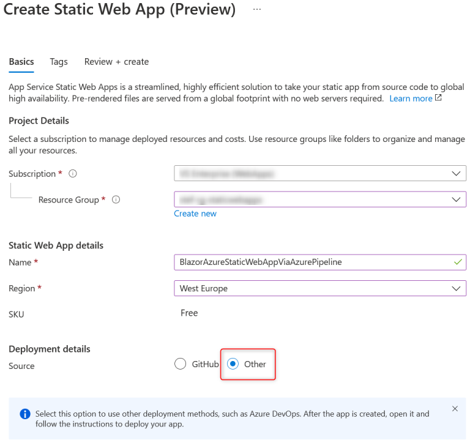Switch to the Tags tab
This screenshot has width=470, height=443.
point(59,62)
